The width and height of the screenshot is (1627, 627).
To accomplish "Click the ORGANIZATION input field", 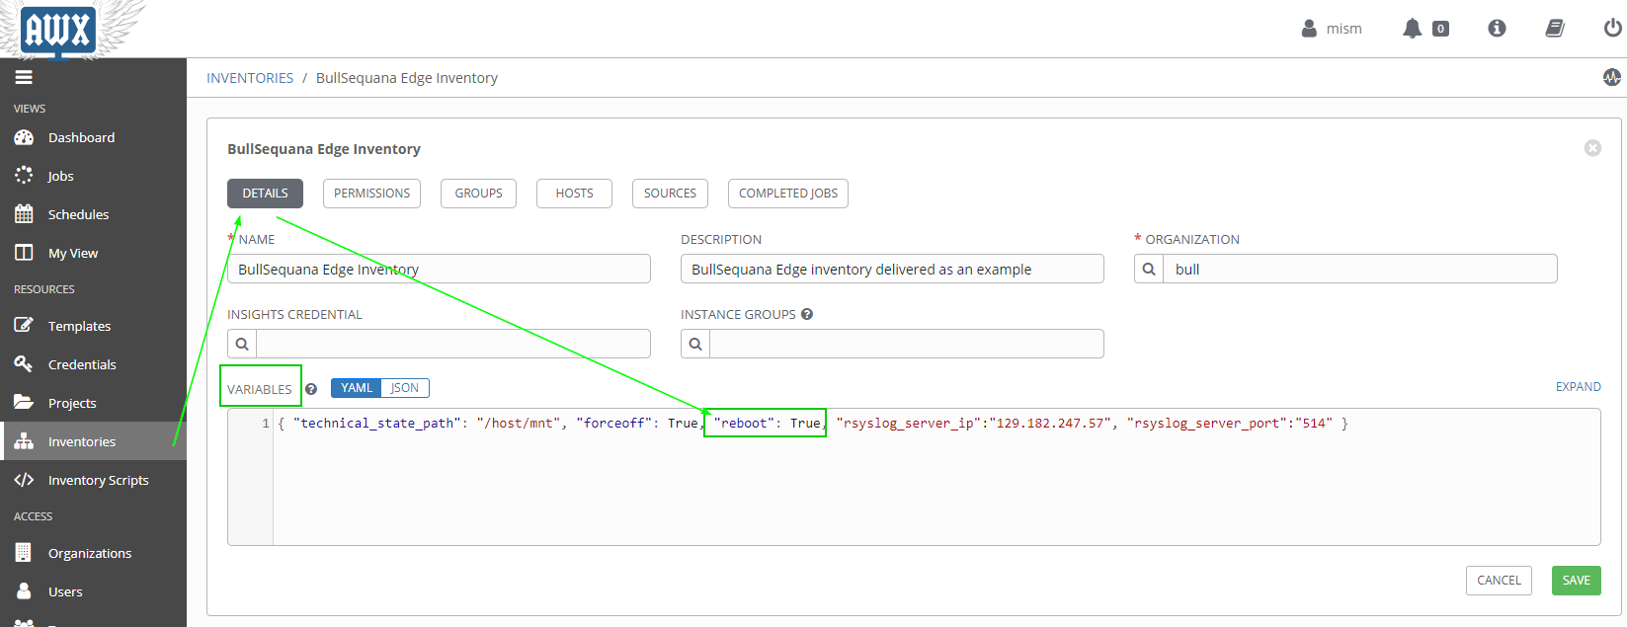I will click(x=1360, y=269).
